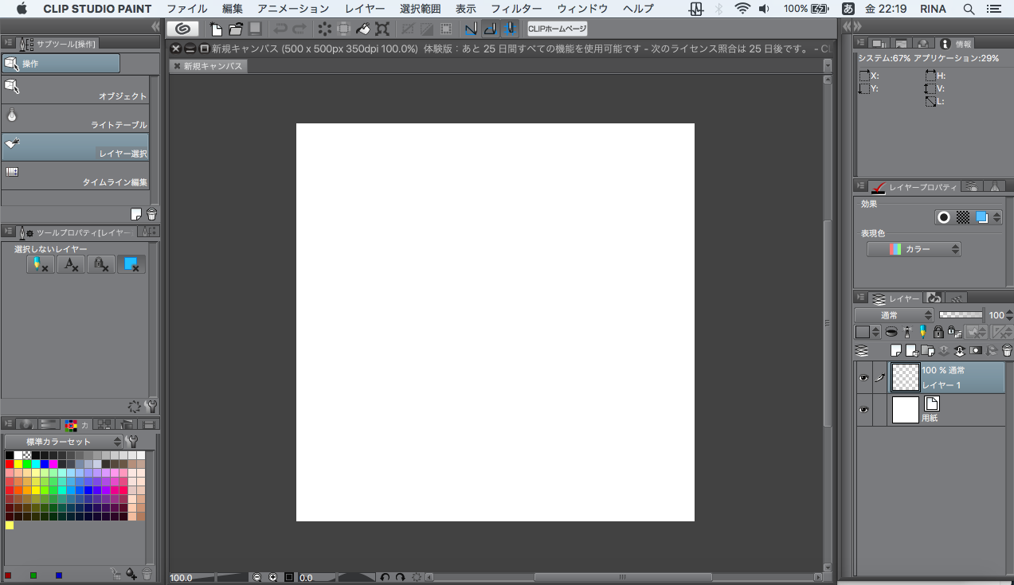Select the 操作 tool group button
The image size is (1014, 585).
click(x=61, y=63)
